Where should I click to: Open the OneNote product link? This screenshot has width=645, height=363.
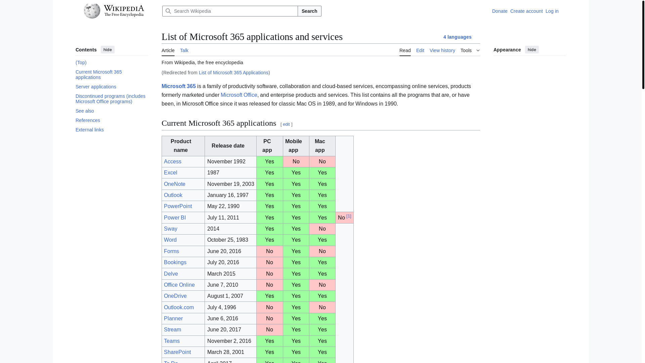[x=175, y=184]
